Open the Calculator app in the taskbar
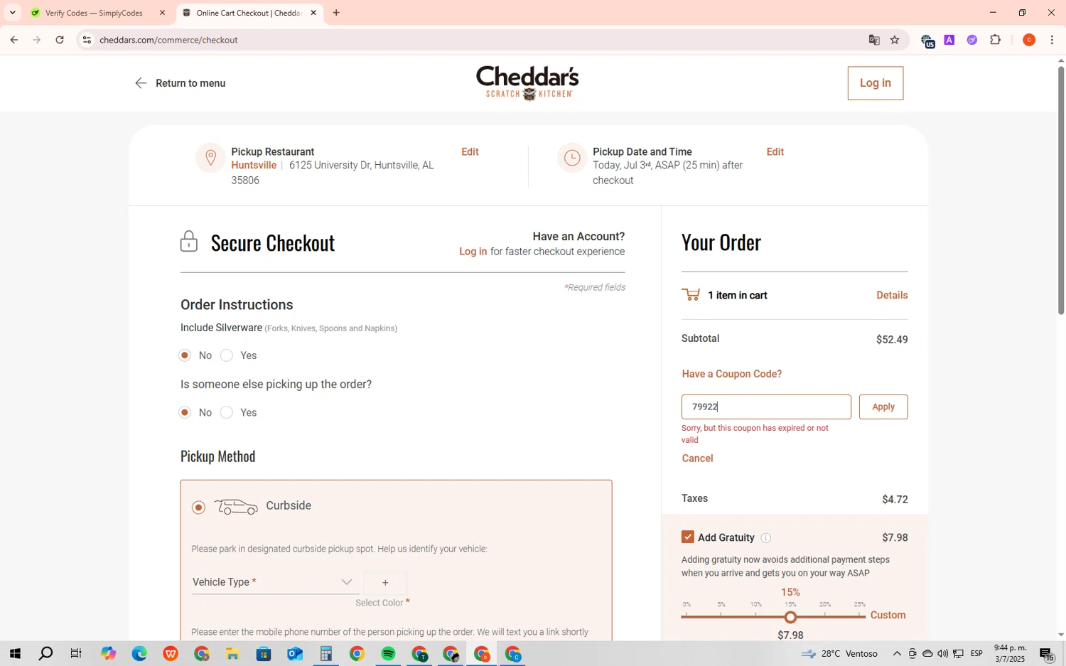1066x666 pixels. click(326, 654)
